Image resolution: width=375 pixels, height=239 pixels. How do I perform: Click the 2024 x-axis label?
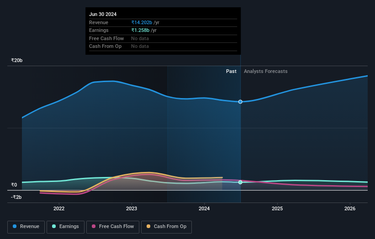coord(204,208)
